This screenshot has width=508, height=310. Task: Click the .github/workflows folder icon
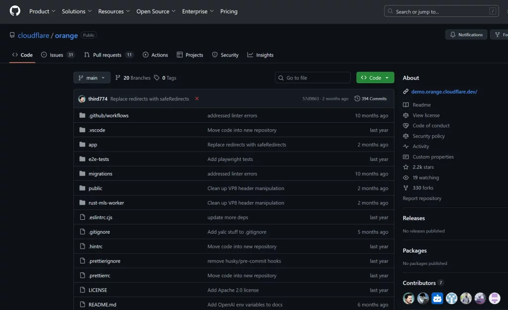point(82,115)
